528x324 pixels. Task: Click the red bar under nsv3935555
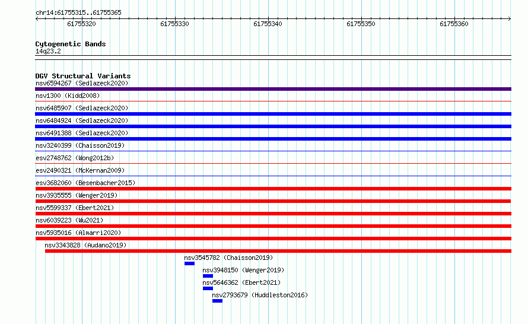point(273,201)
